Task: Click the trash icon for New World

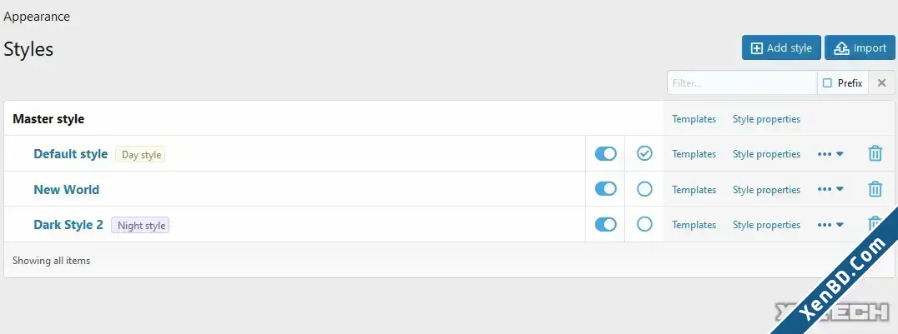Action: (875, 189)
